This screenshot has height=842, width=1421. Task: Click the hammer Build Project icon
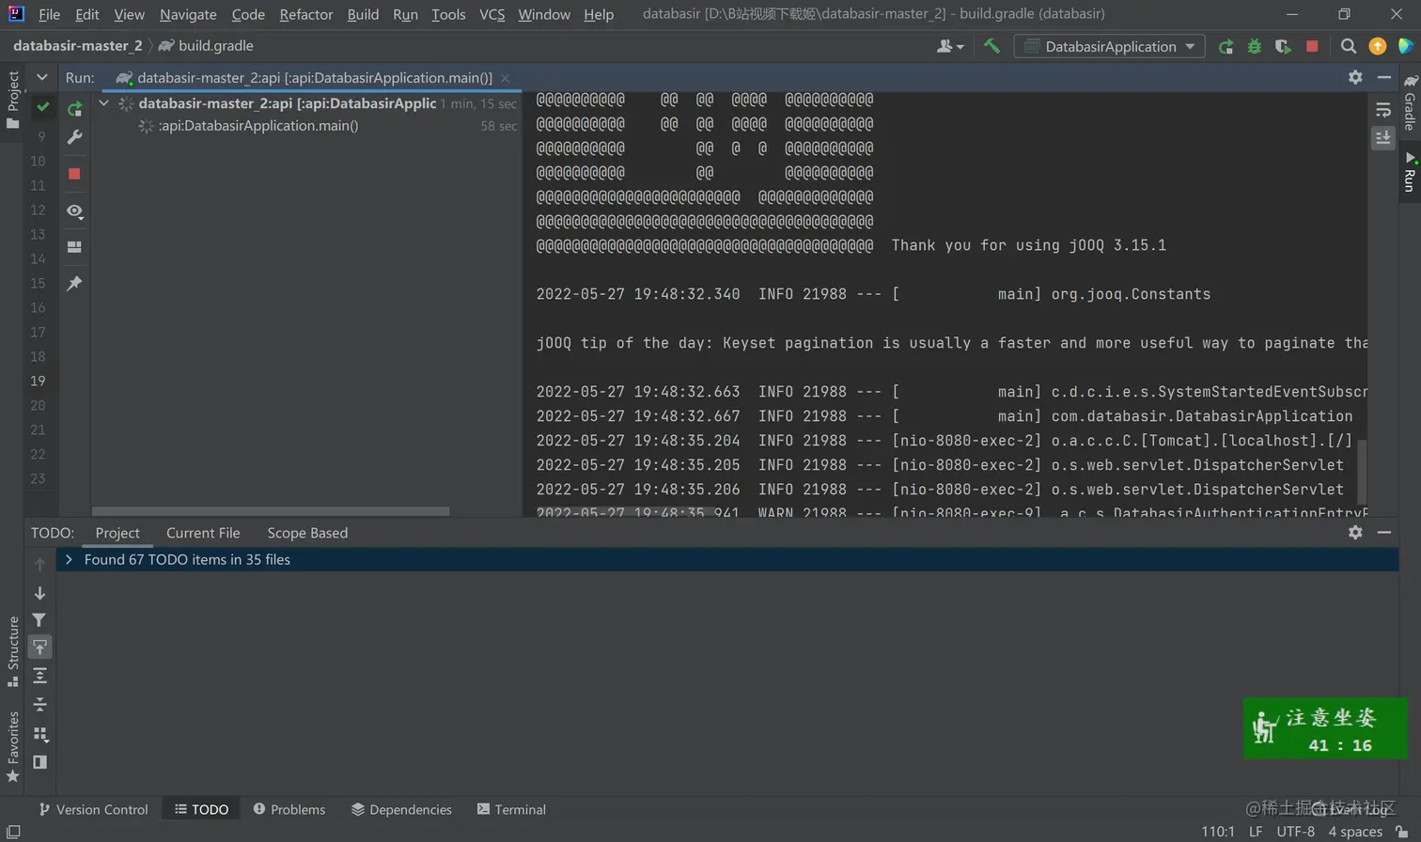992,46
